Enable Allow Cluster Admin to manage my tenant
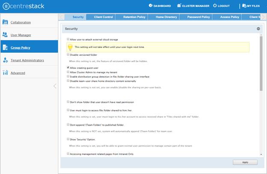The width and height of the screenshot is (267, 174). pyautogui.click(x=68, y=72)
